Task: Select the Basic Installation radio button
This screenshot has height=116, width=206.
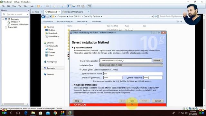Action: click(x=73, y=47)
